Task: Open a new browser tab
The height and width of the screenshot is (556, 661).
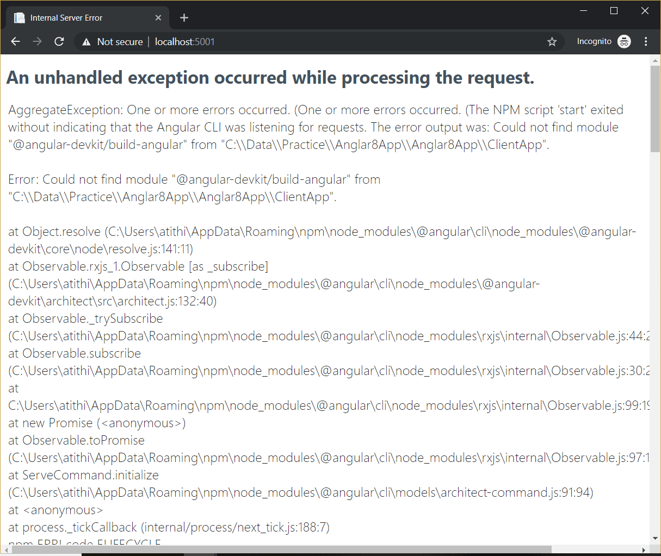Action: pos(183,17)
